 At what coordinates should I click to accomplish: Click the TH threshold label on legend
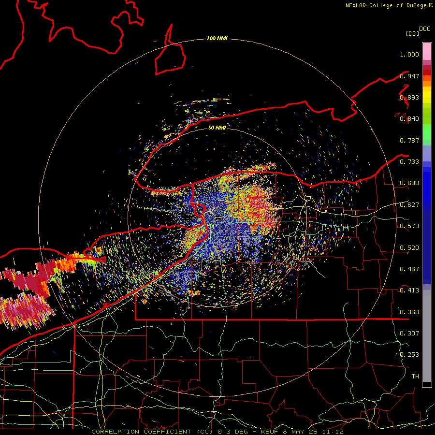[415, 377]
